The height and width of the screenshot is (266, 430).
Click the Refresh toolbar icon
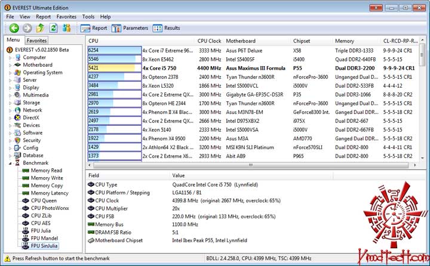pos(54,28)
